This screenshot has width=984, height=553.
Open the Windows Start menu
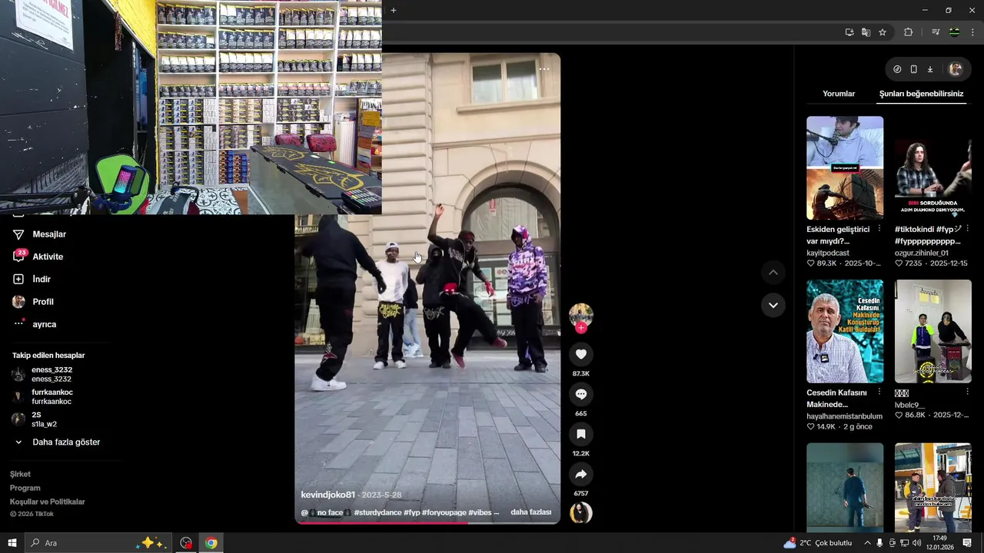(12, 543)
